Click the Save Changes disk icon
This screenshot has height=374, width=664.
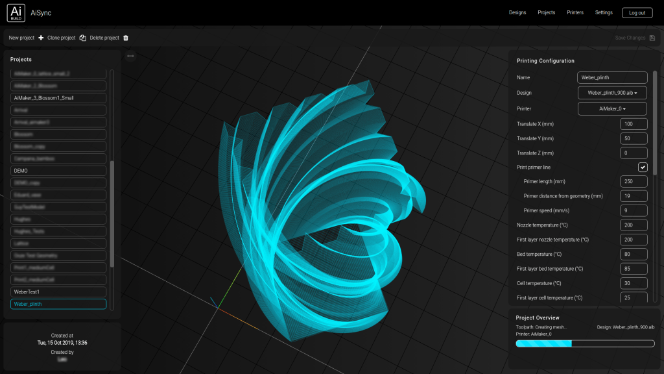click(652, 38)
